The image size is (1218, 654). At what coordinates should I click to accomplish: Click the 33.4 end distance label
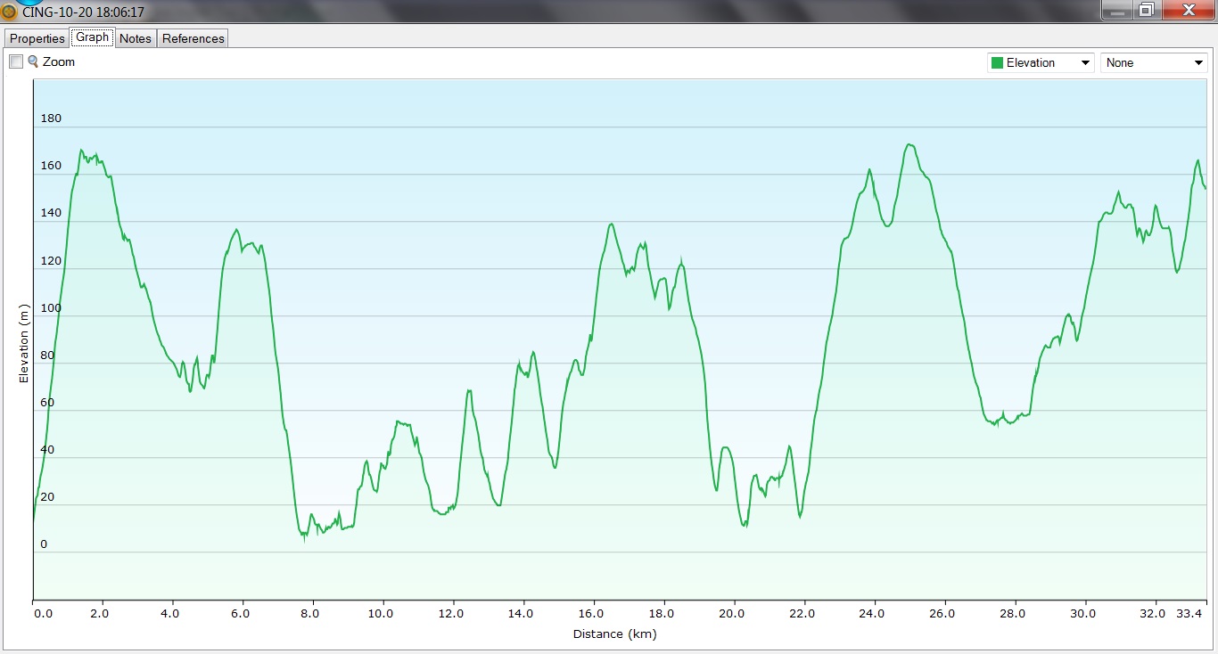[1191, 614]
